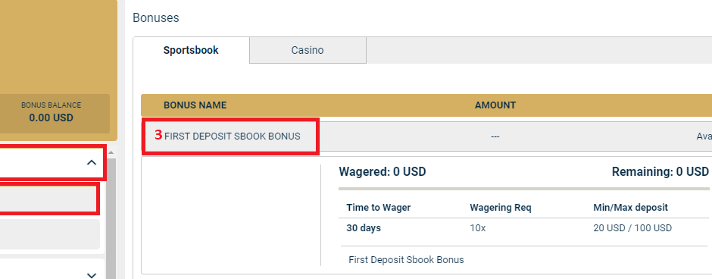Click the dashed amount cell of the bonus
Image resolution: width=712 pixels, height=279 pixels.
495,136
